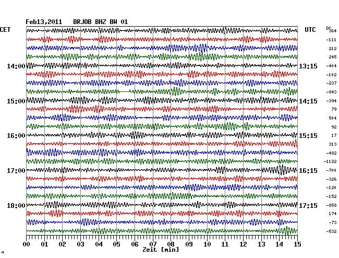Click the DC offset value -237
Viewport: 339px width, 258px height.
point(331,83)
